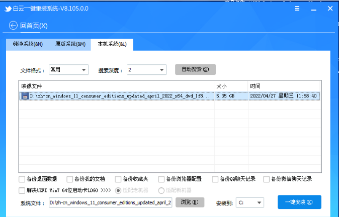Switch to the 原版系统 tab
Viewport: 339px width, 217px height.
coord(70,45)
